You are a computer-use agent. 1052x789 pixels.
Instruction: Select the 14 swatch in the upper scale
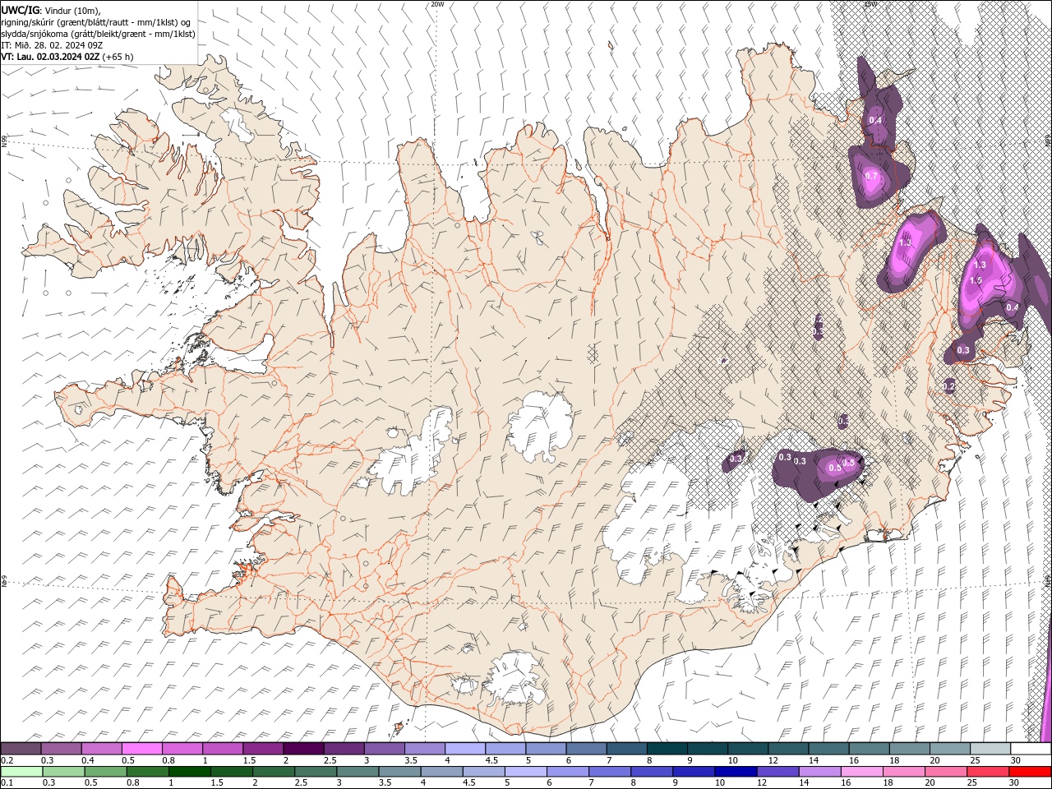click(828, 748)
